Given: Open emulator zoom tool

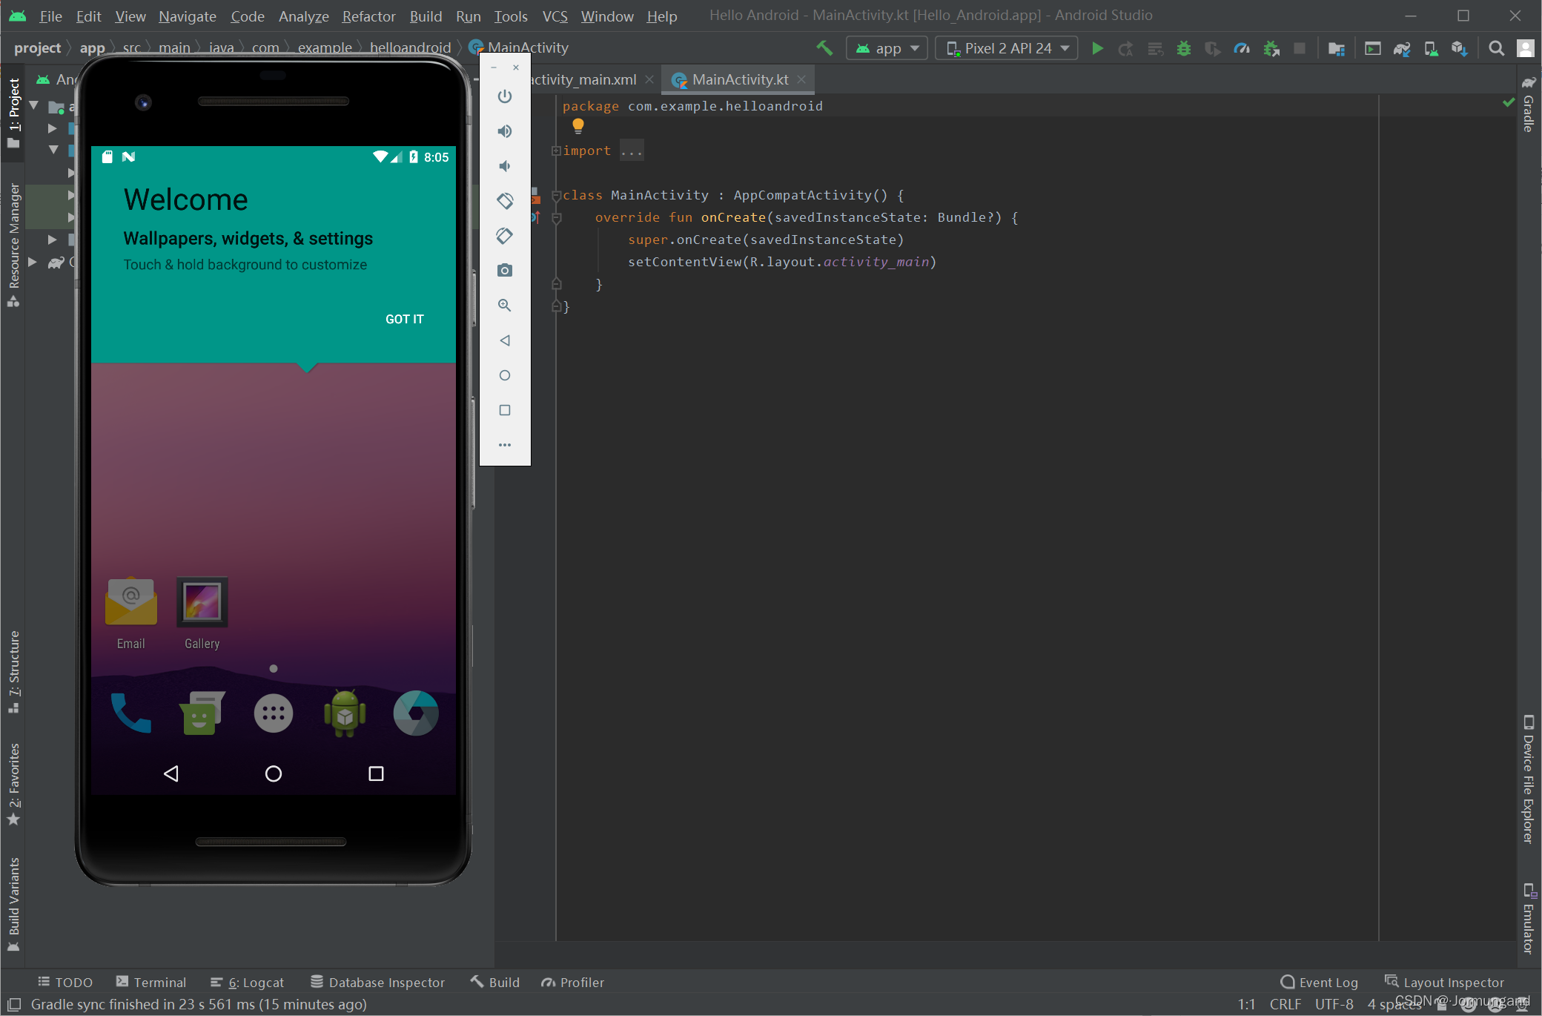Looking at the screenshot, I should [505, 306].
